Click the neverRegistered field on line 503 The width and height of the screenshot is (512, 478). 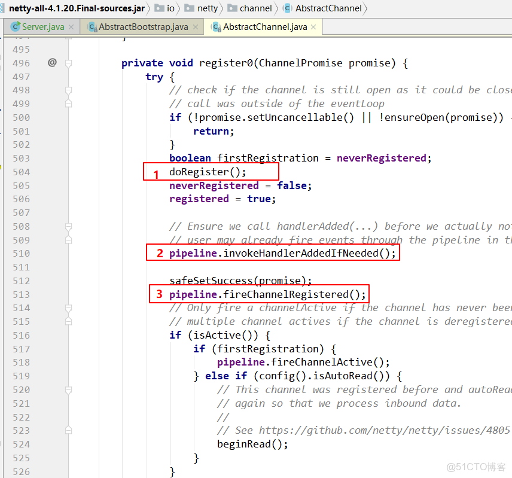click(382, 159)
